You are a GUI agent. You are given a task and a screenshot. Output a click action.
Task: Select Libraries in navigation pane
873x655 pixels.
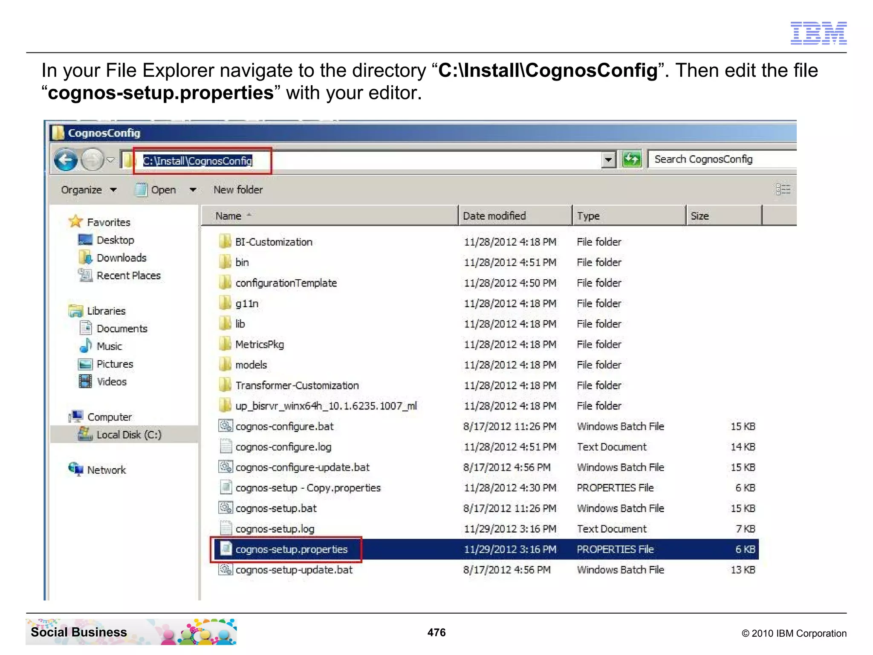[106, 311]
